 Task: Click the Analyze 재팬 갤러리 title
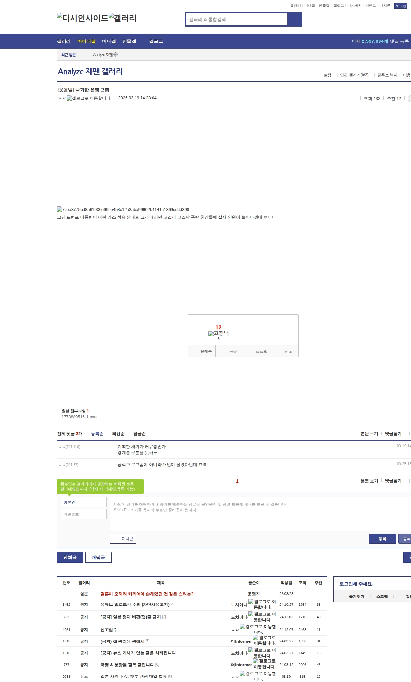point(90,71)
